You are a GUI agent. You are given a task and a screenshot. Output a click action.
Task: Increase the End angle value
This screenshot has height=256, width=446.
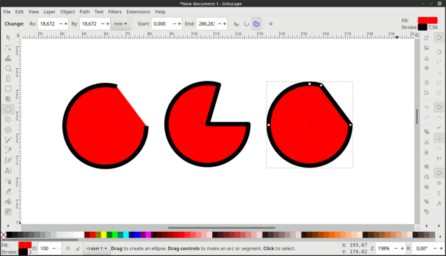coord(225,24)
